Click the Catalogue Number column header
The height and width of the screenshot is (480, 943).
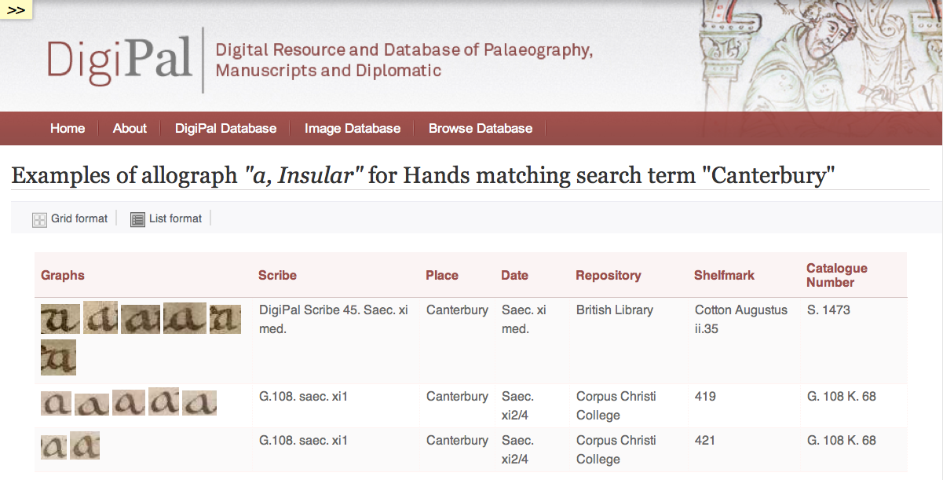(836, 275)
